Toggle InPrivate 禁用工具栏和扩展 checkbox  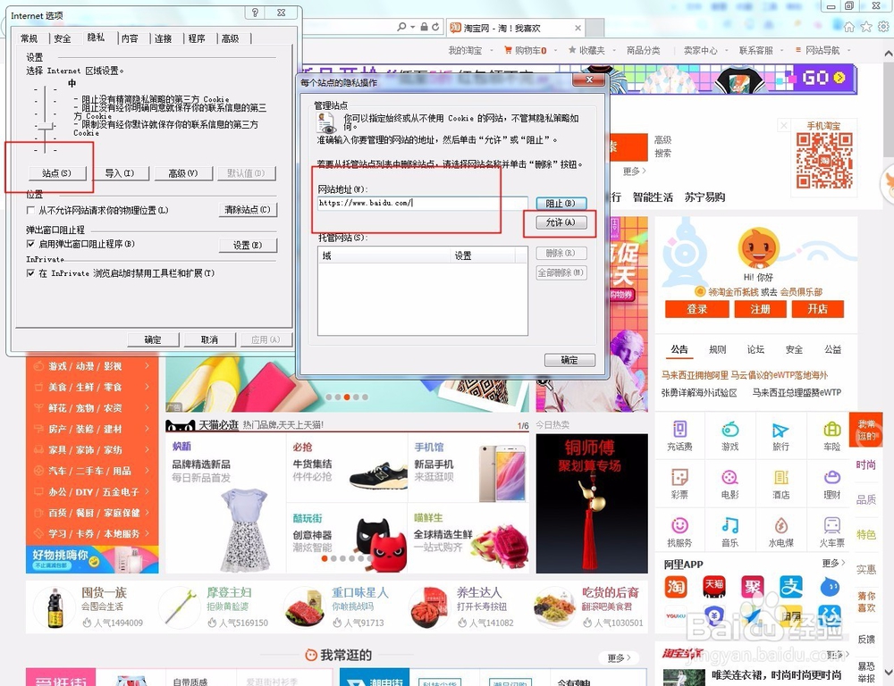pos(30,273)
